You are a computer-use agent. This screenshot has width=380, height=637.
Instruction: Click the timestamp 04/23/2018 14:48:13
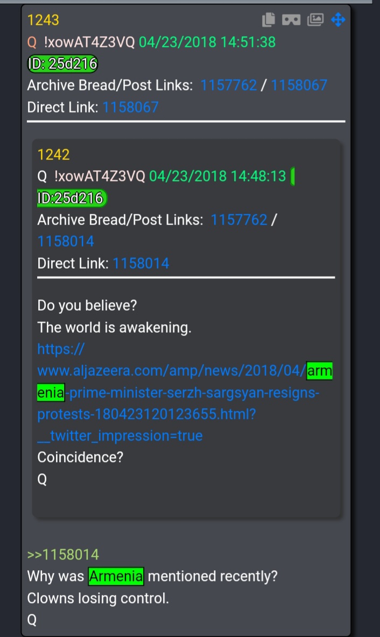click(217, 176)
